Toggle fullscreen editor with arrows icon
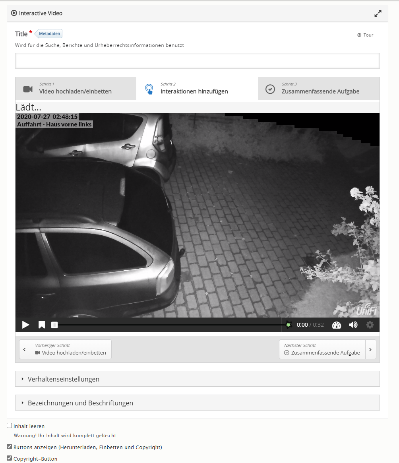Screen dimensions: 399x463 [x=378, y=13]
